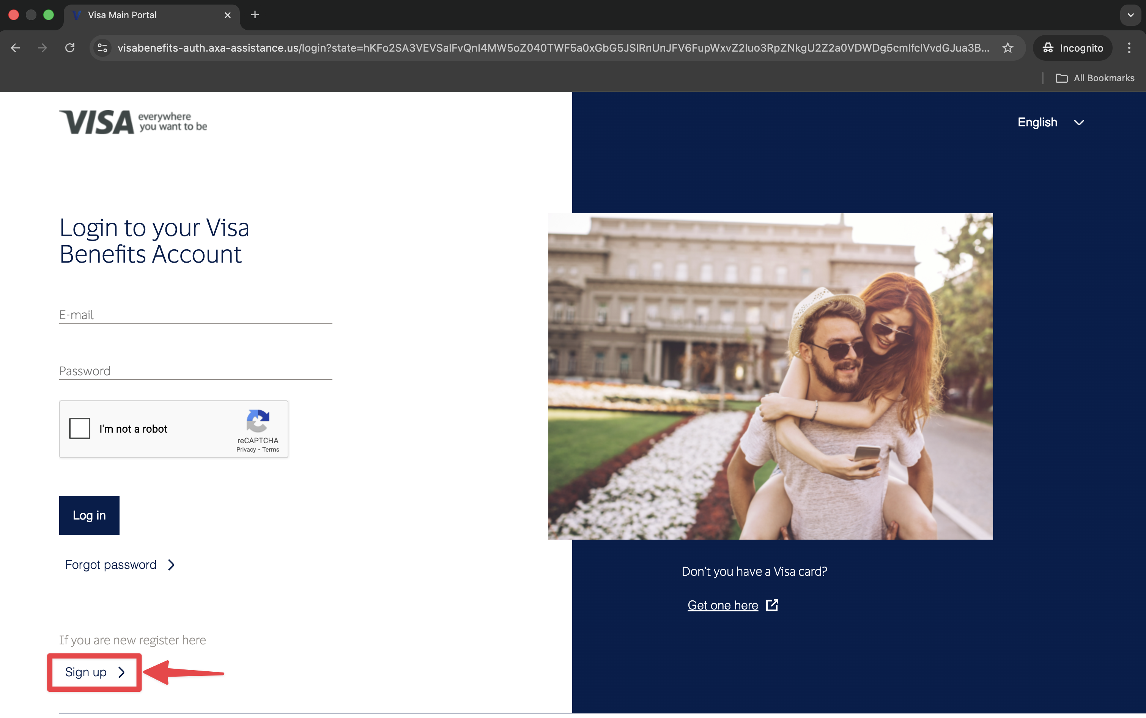The height and width of the screenshot is (718, 1146).
Task: Click the reCAPTCHA logo
Action: click(258, 421)
